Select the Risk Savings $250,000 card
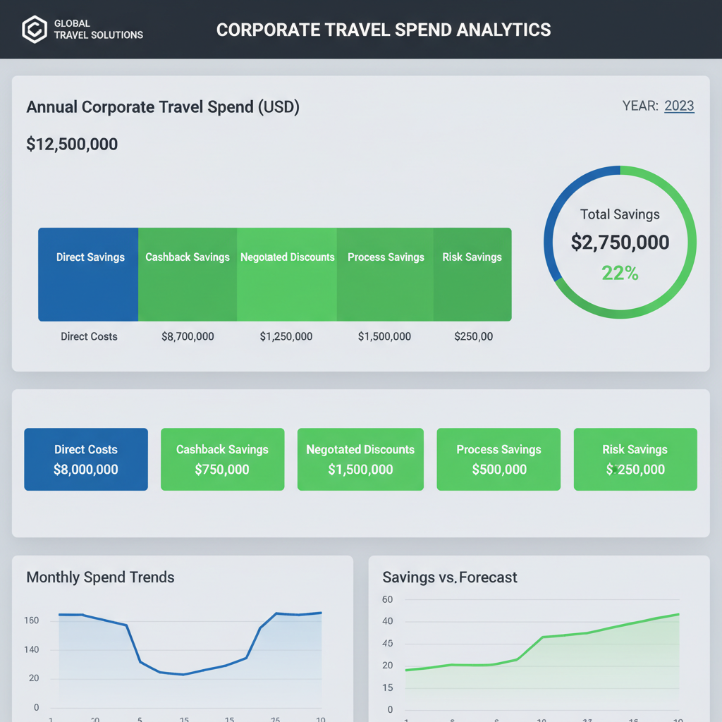 (x=635, y=459)
